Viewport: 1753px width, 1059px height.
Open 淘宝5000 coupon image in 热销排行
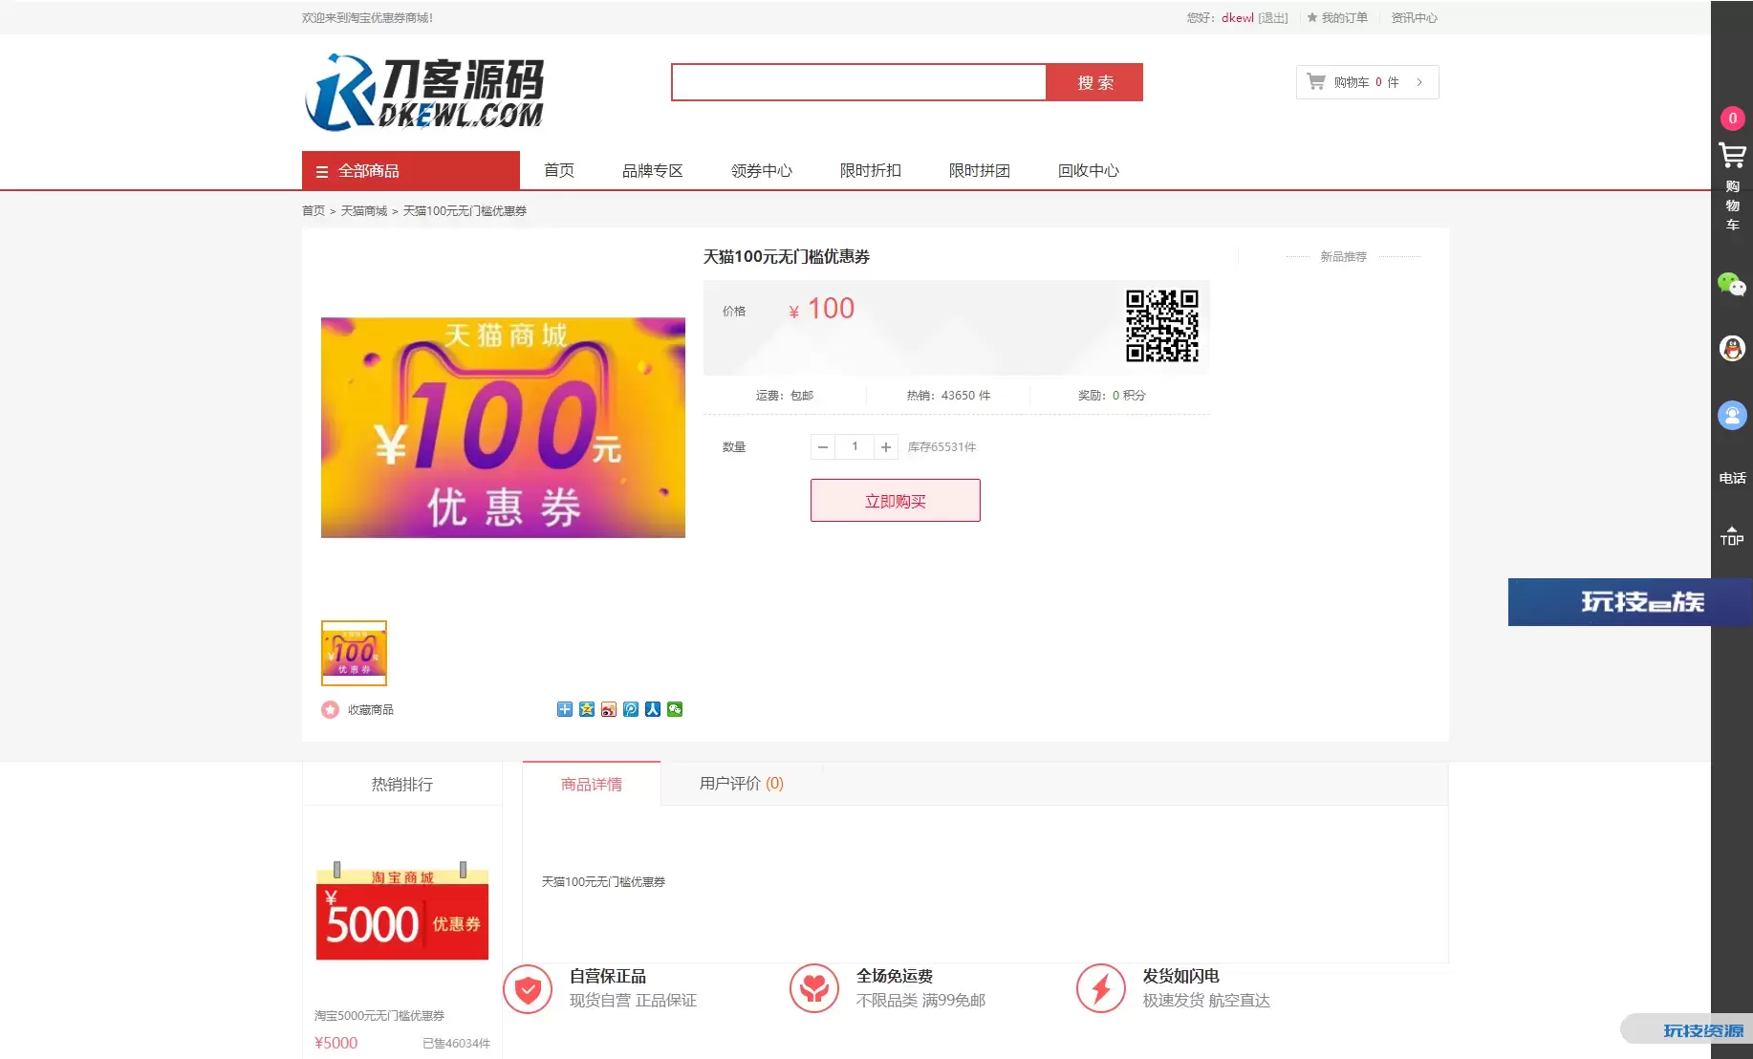402,911
